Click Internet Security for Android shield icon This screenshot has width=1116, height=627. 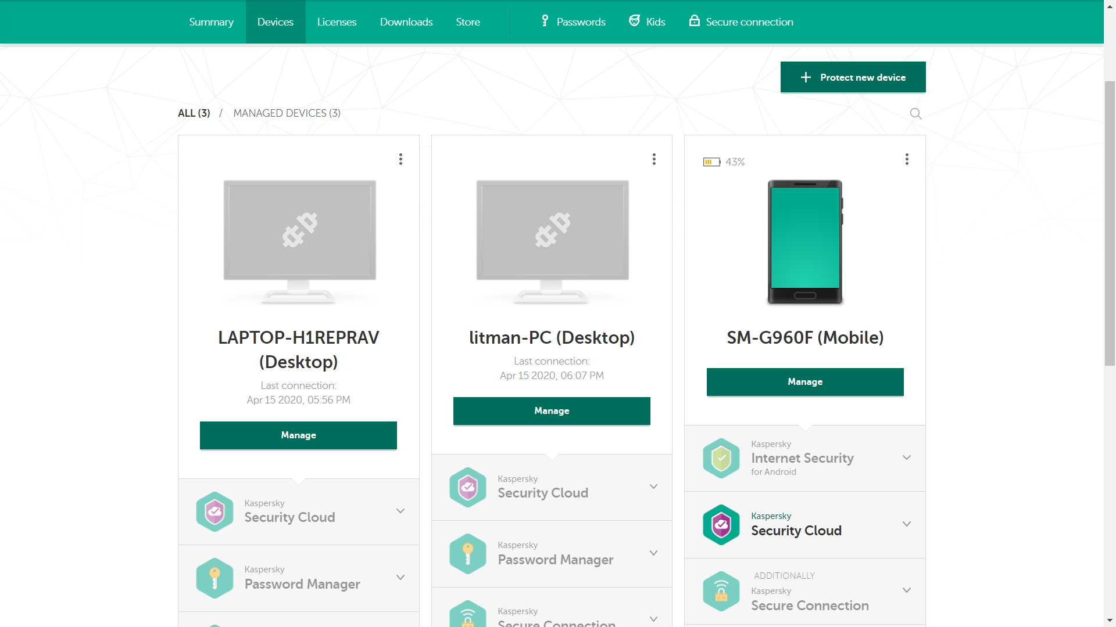click(x=721, y=458)
